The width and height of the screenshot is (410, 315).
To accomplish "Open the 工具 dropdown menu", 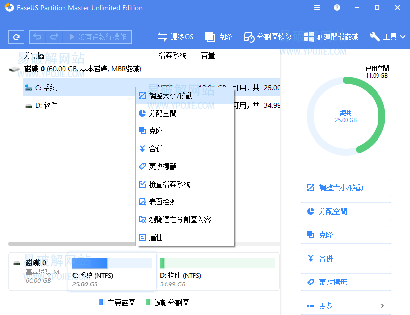I will coord(389,37).
